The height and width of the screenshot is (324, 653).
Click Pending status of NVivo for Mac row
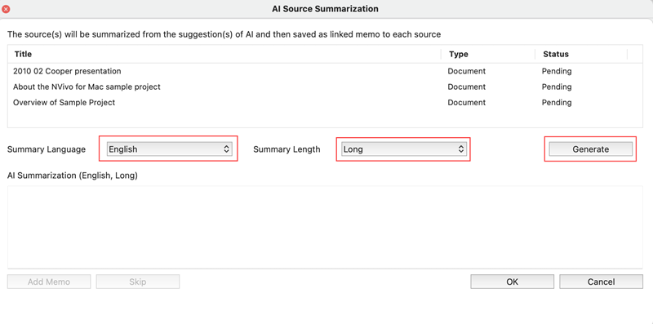tap(557, 87)
